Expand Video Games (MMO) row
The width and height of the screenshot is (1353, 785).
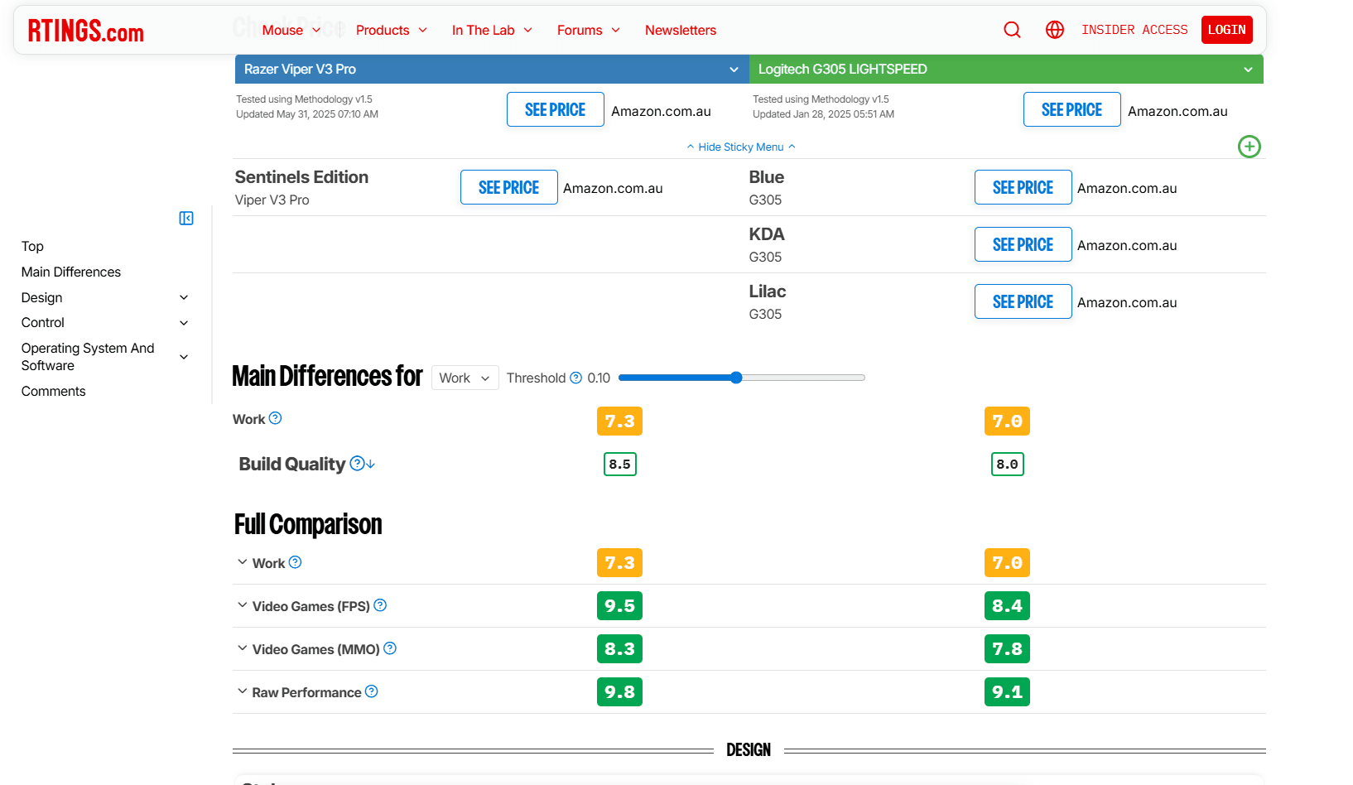click(x=243, y=648)
